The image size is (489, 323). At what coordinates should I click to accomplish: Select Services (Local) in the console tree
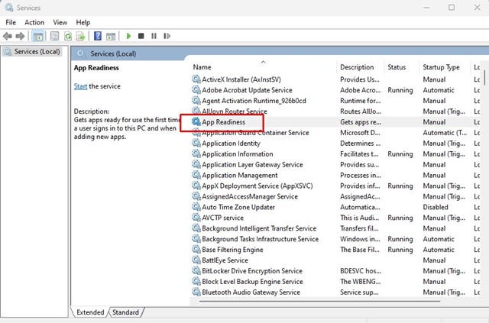pyautogui.click(x=32, y=52)
